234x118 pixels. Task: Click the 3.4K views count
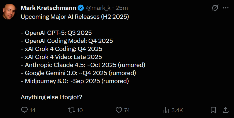[x=177, y=110]
